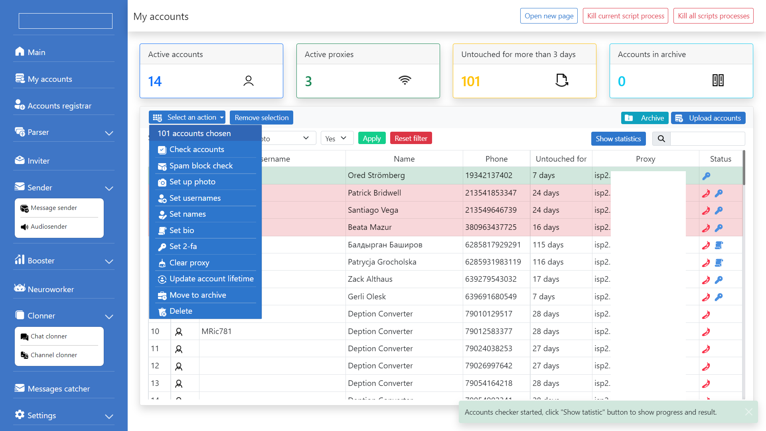Click the archive icon in Accounts in archive card
This screenshot has width=766, height=431.
click(x=718, y=80)
